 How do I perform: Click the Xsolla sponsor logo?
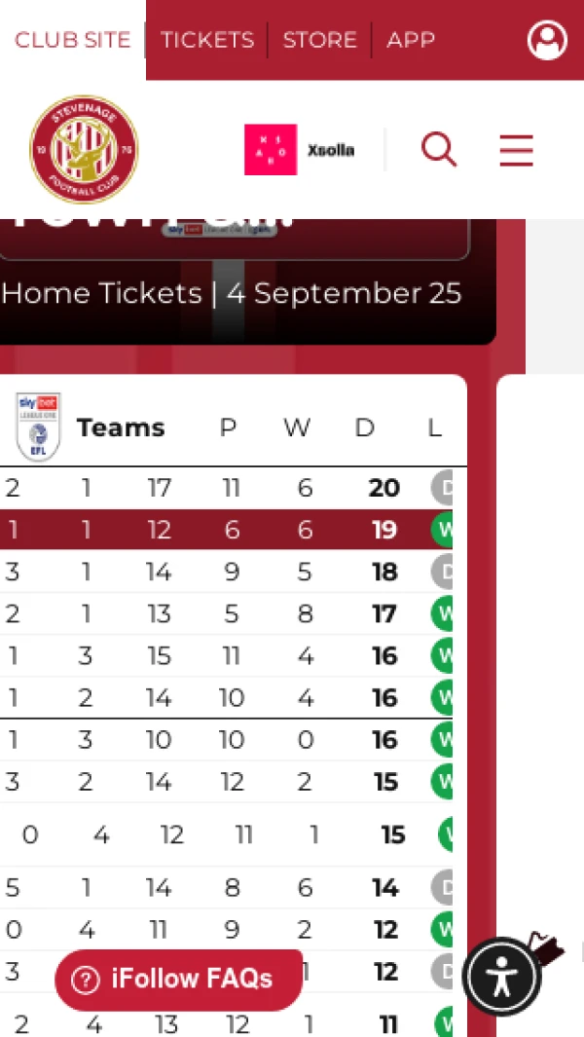[x=299, y=150]
